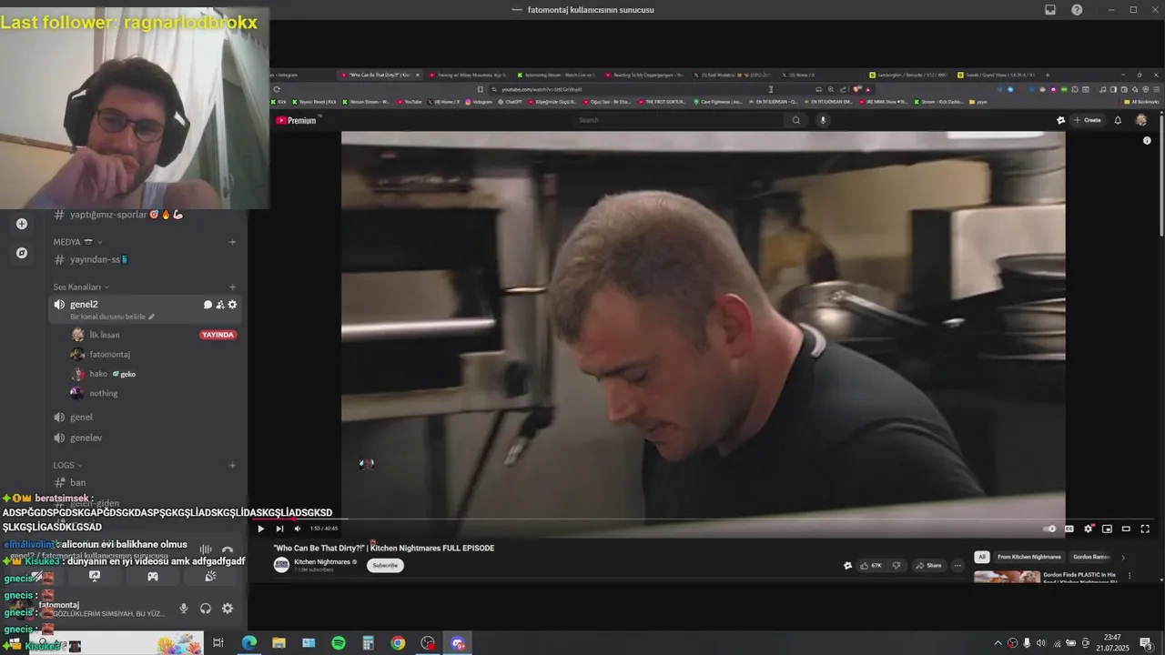This screenshot has height=655, width=1165.
Task: Open options for Gordon Finds PLASTIC video
Action: [x=1130, y=575]
